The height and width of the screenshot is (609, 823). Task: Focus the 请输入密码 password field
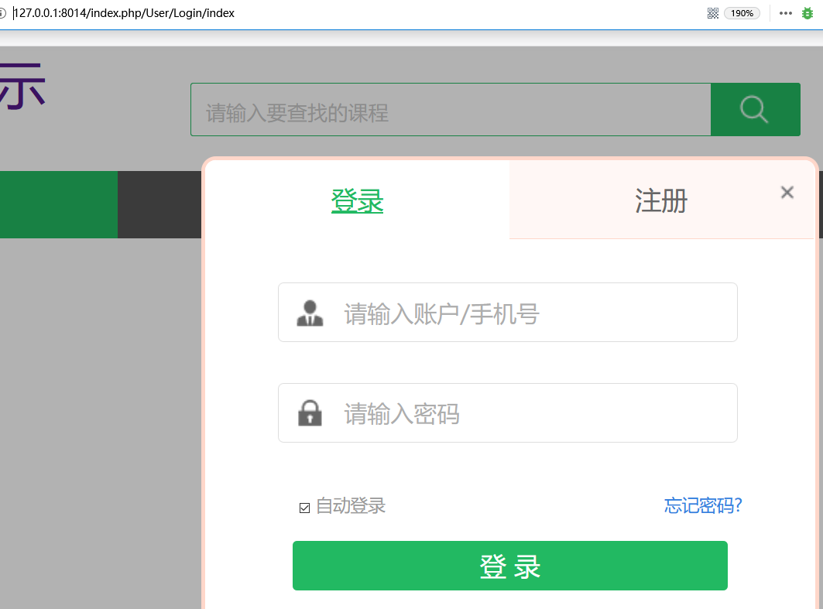pyautogui.click(x=508, y=412)
